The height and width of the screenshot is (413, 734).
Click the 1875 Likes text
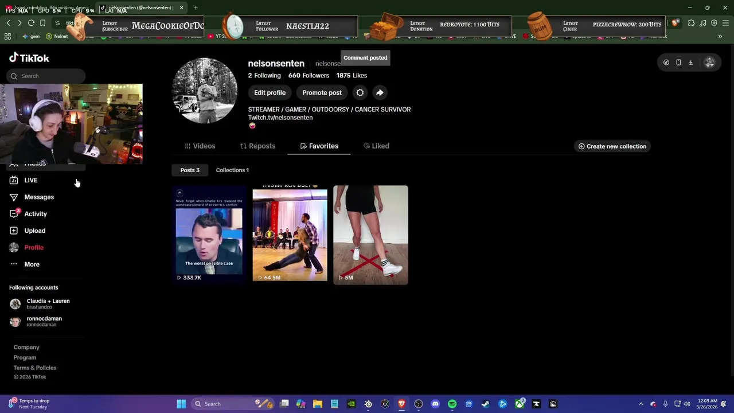pyautogui.click(x=352, y=75)
